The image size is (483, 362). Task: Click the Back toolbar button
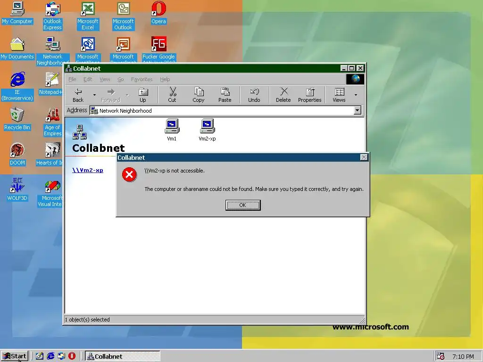click(78, 95)
